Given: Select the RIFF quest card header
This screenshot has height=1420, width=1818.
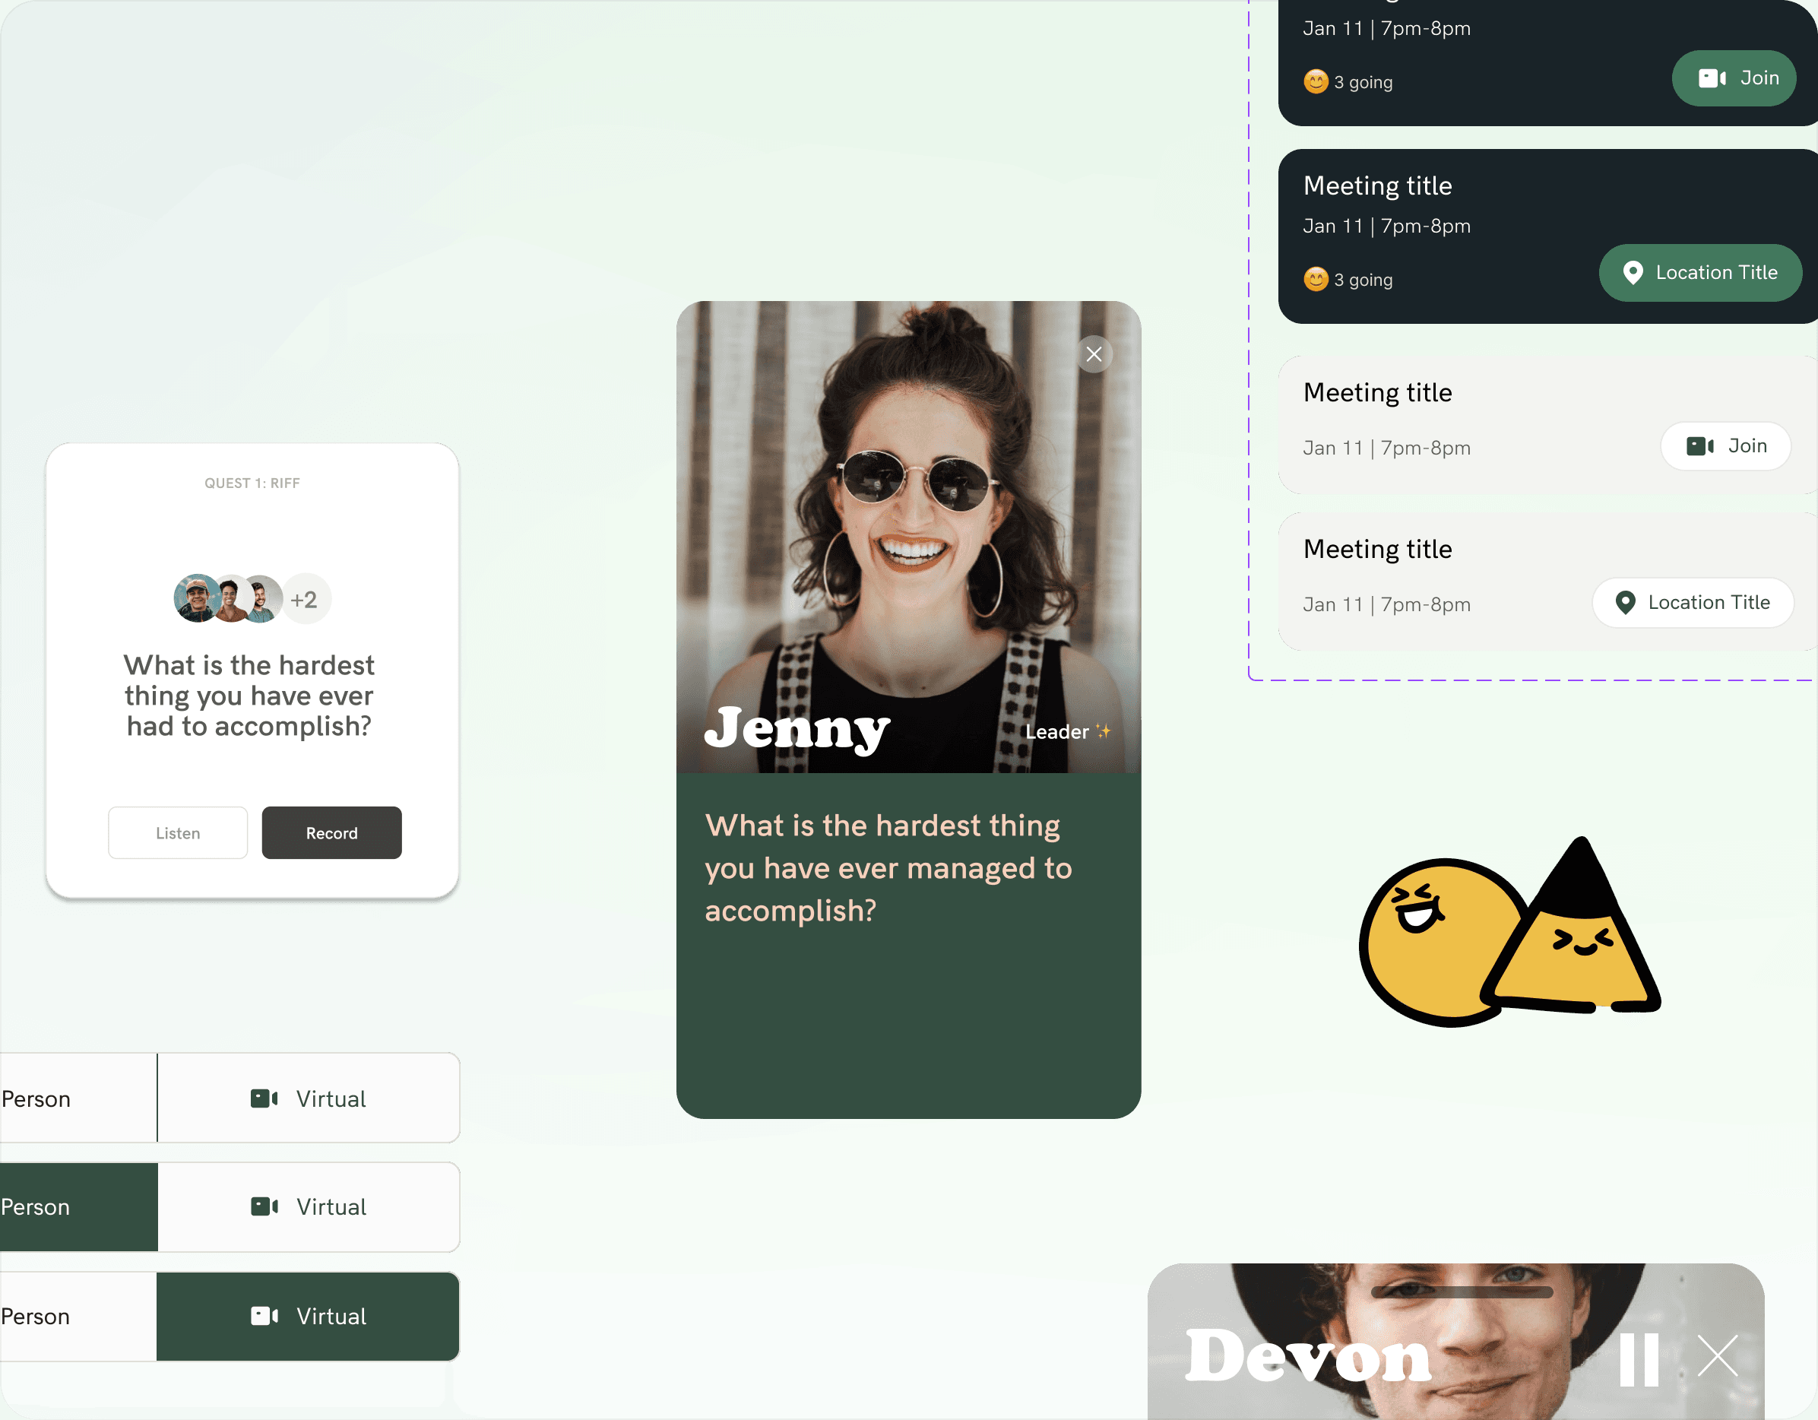Looking at the screenshot, I should (252, 481).
